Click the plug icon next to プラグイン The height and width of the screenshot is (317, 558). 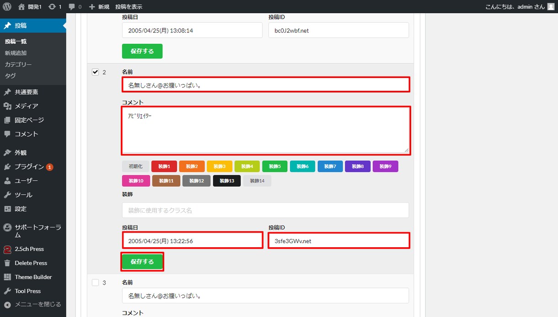(7, 167)
